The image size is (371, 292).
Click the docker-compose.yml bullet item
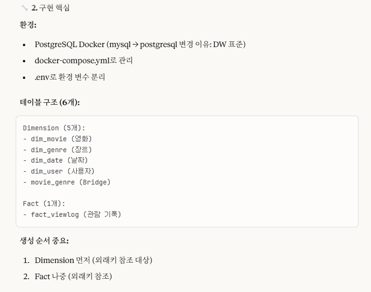pyautogui.click(x=83, y=61)
